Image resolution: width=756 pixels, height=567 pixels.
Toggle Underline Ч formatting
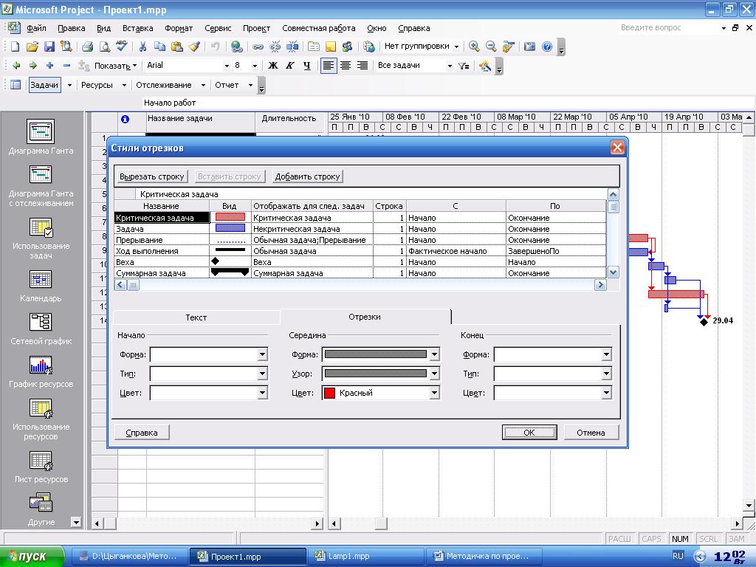306,66
